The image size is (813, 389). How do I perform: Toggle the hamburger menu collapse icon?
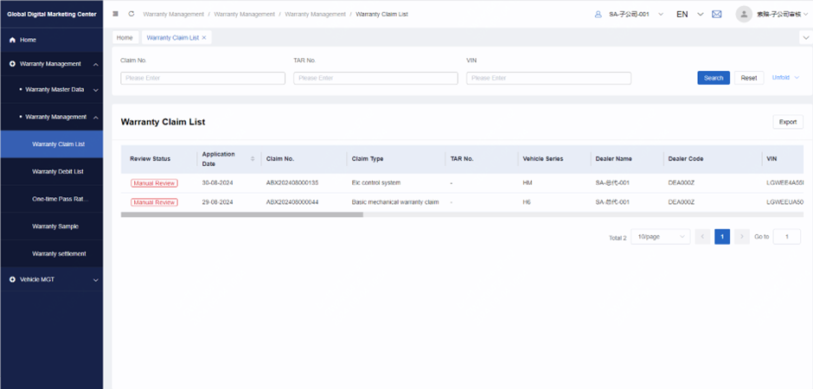pyautogui.click(x=115, y=14)
